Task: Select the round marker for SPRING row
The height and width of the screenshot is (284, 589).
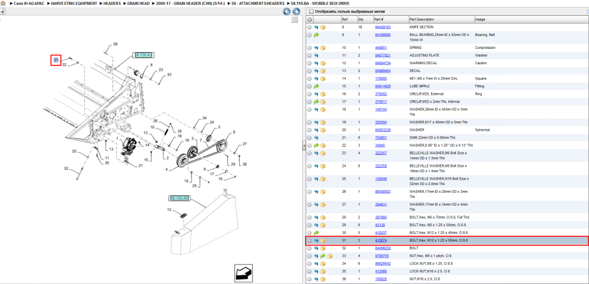Action: (x=310, y=48)
